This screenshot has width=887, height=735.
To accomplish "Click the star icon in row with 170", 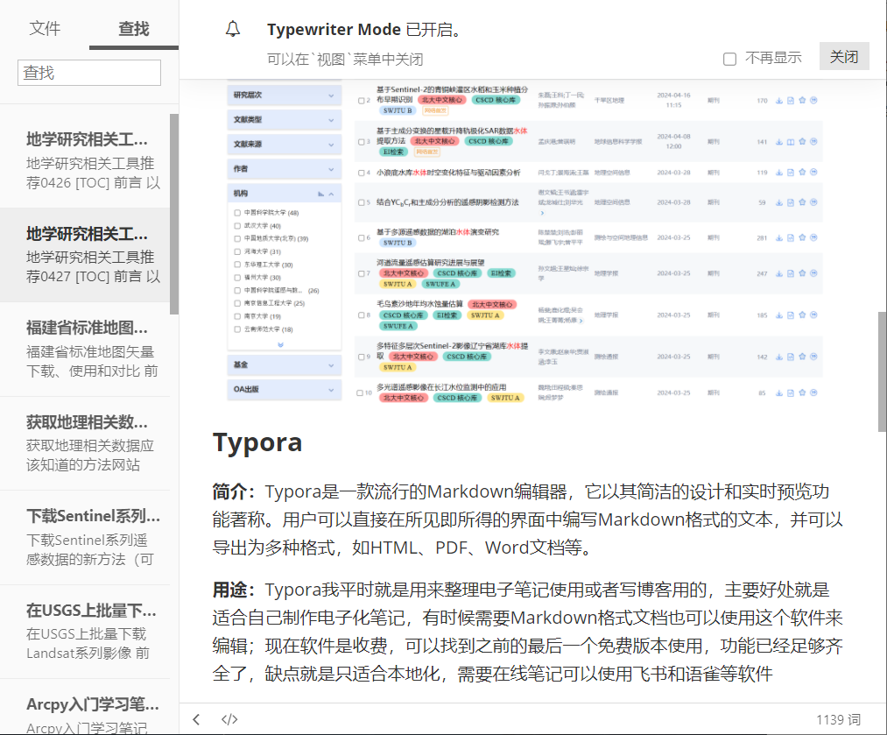I will click(802, 100).
